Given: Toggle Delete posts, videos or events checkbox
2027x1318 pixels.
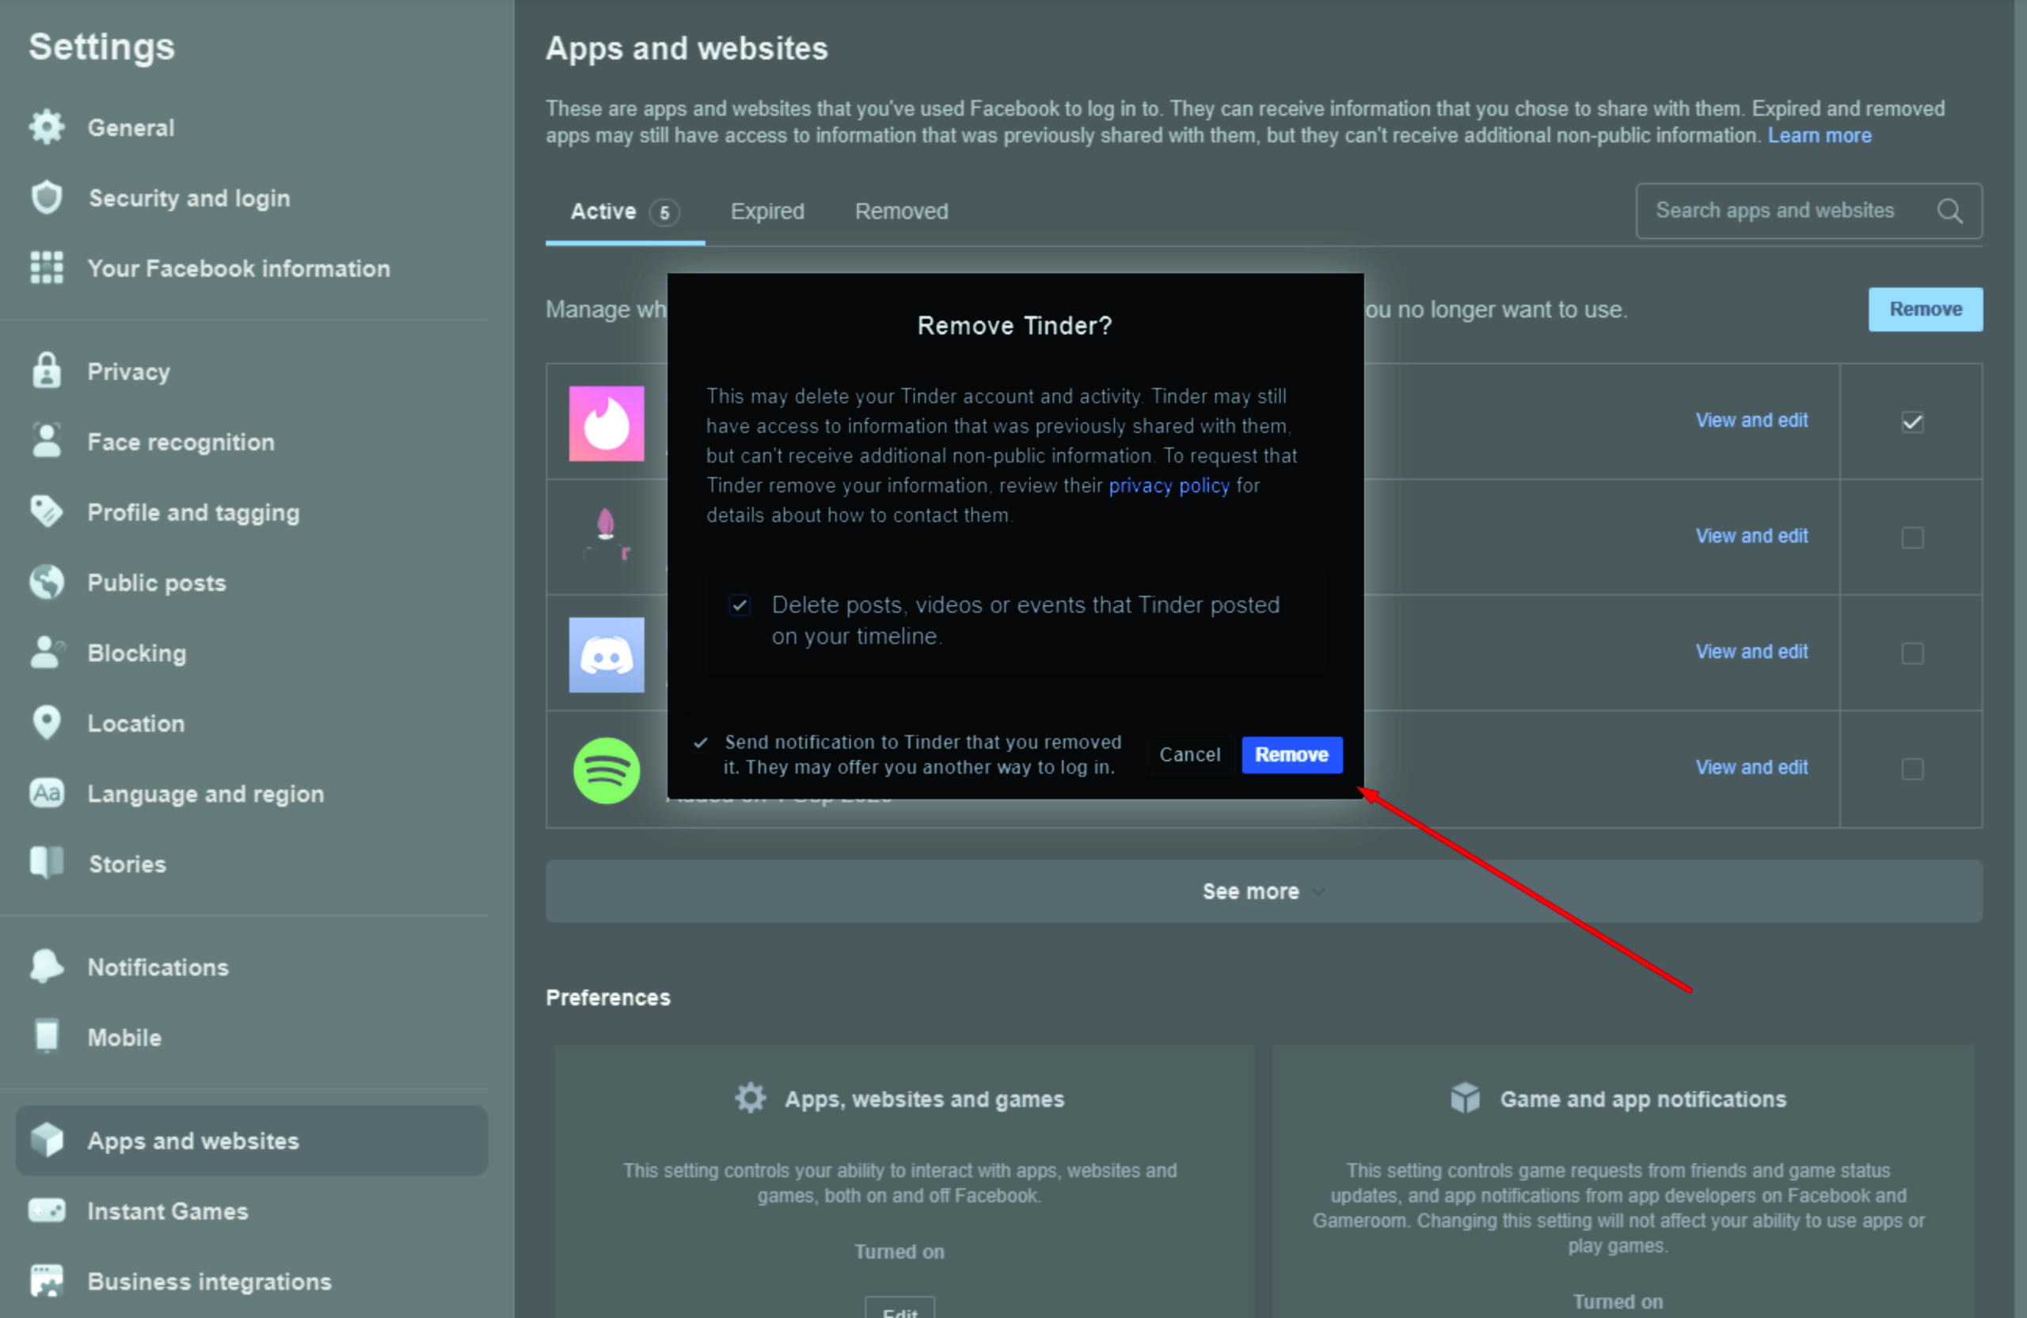Looking at the screenshot, I should (x=740, y=605).
